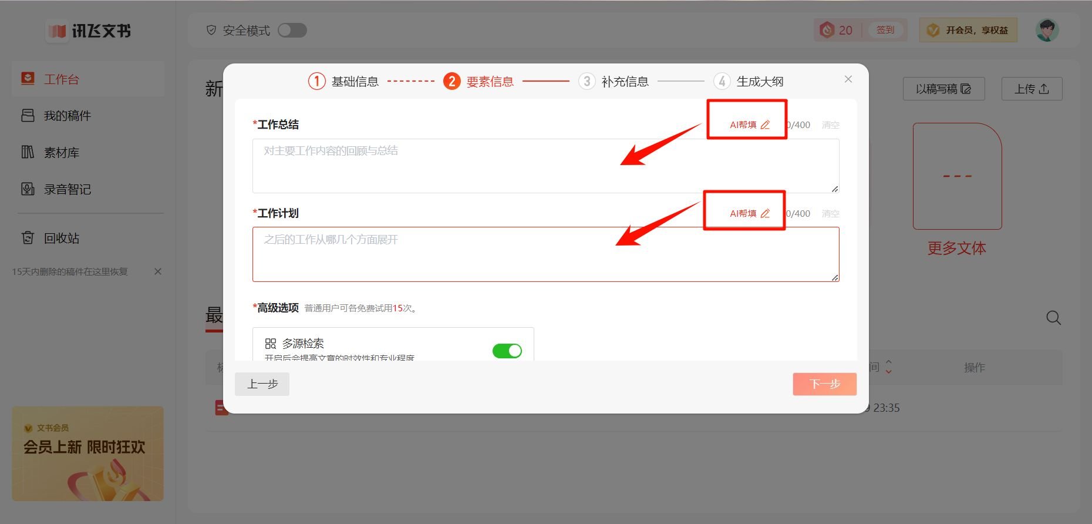
Task: Toggle the 安全模式 switch
Action: pos(292,31)
